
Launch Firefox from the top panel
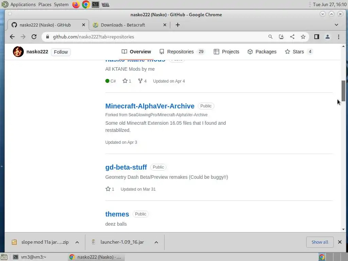coord(76,4)
